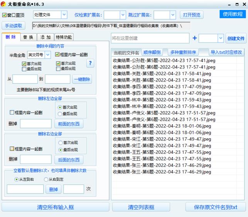Click the 导入txt对应修改 button

point(226,52)
